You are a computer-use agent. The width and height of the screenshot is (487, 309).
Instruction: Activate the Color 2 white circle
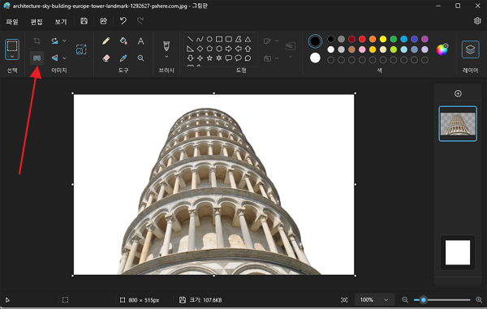pyautogui.click(x=315, y=58)
